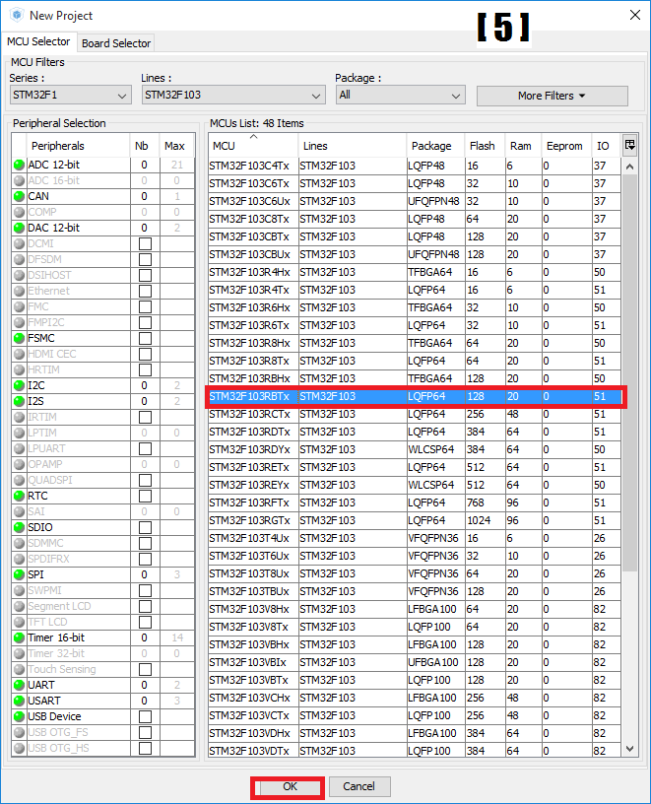The image size is (651, 804).
Task: Click the green RTC peripheral indicator icon
Action: [19, 497]
